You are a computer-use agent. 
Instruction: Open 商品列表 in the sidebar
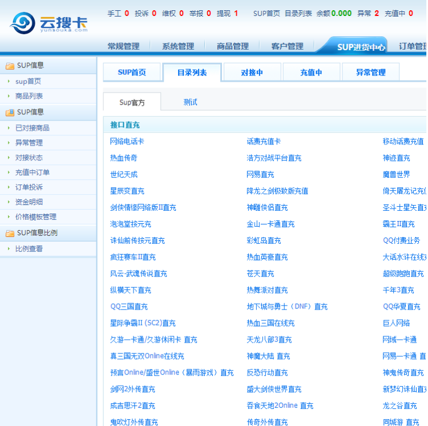pyautogui.click(x=29, y=96)
